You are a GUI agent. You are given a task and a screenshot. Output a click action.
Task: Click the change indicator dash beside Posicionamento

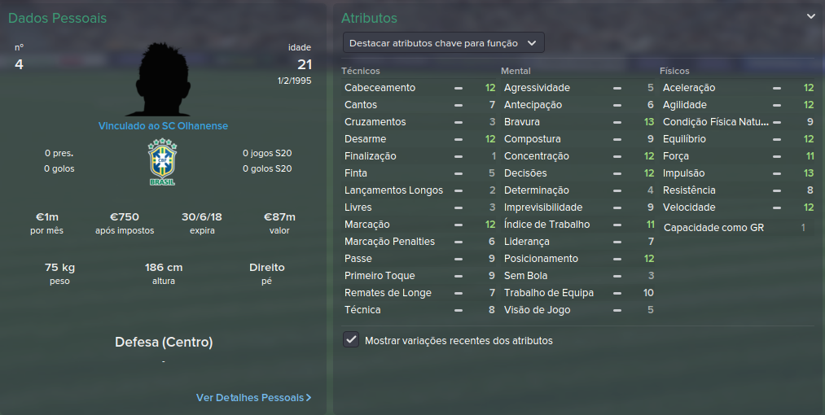(x=617, y=259)
